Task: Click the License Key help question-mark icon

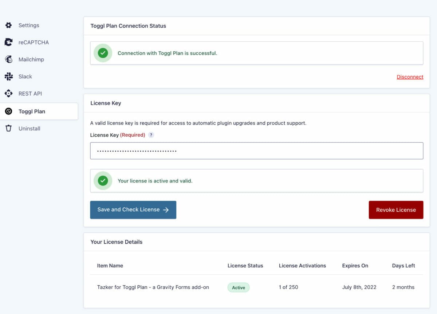Action: pos(151,135)
